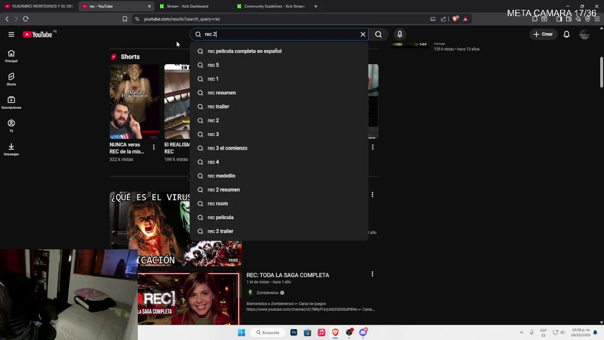Switch to the VLADIMIRO MONTESINOS tab
604x340 pixels.
[39, 6]
